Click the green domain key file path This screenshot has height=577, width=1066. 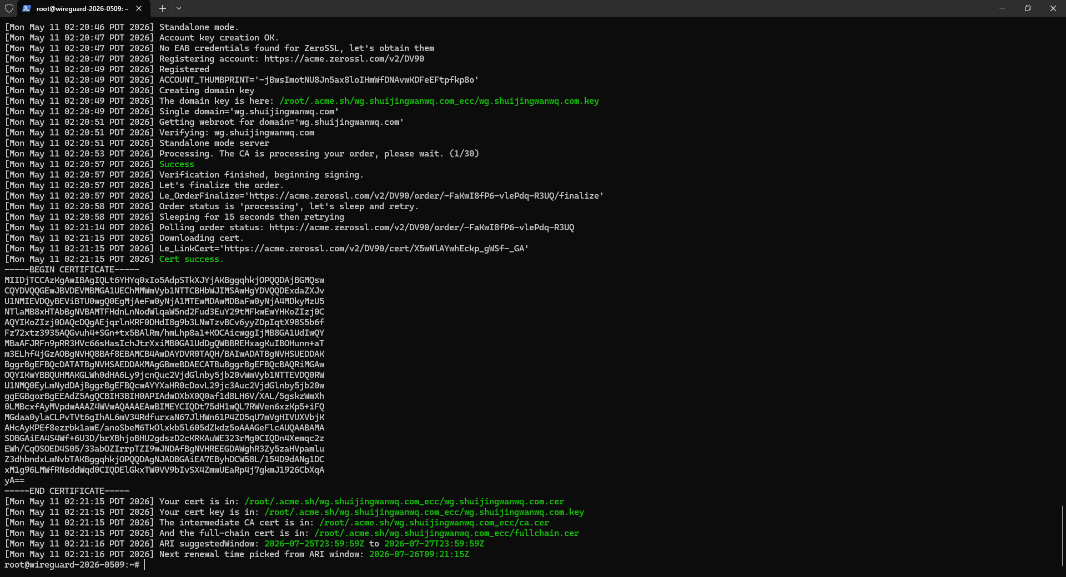point(439,101)
